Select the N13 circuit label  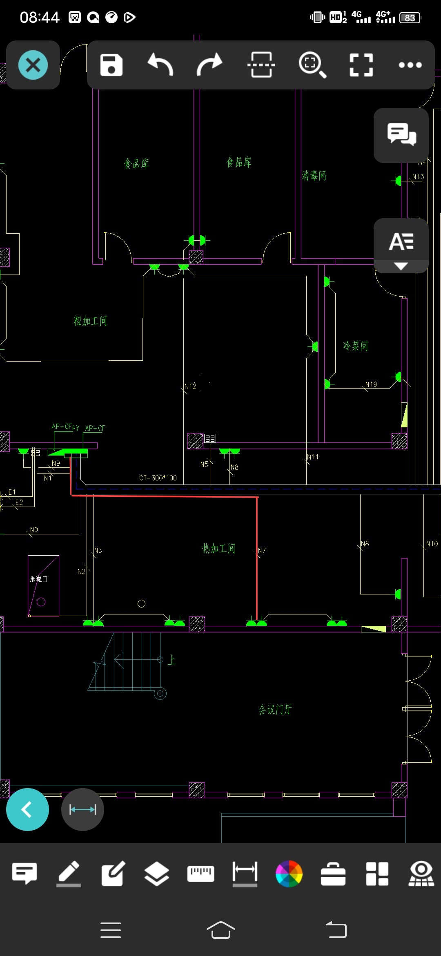[x=418, y=176]
